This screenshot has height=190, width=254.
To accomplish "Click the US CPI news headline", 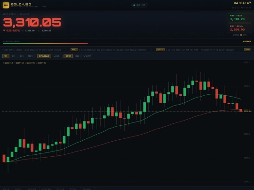I will coord(201,50).
